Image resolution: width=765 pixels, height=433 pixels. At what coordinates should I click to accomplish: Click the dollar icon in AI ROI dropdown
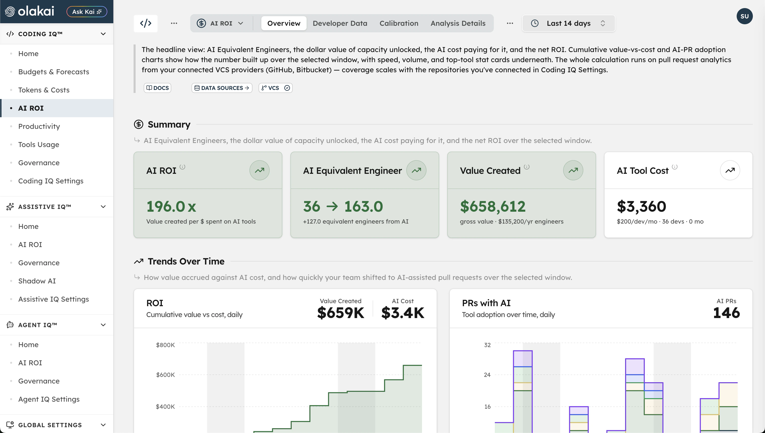pyautogui.click(x=201, y=23)
